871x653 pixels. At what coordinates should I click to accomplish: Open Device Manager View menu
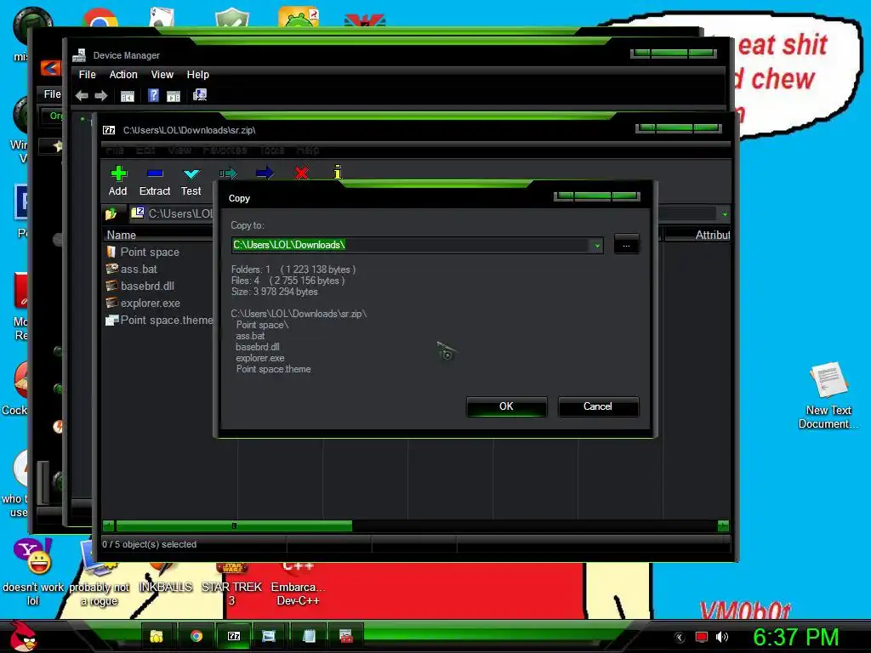(x=162, y=75)
